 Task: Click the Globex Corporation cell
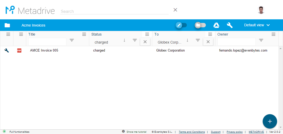tap(170, 51)
